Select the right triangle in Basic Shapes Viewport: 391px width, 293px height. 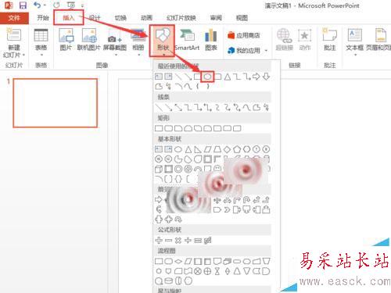click(198, 149)
